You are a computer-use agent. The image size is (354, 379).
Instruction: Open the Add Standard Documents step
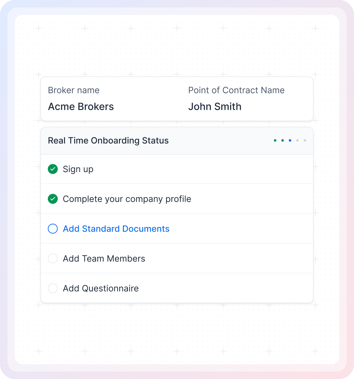pyautogui.click(x=116, y=229)
